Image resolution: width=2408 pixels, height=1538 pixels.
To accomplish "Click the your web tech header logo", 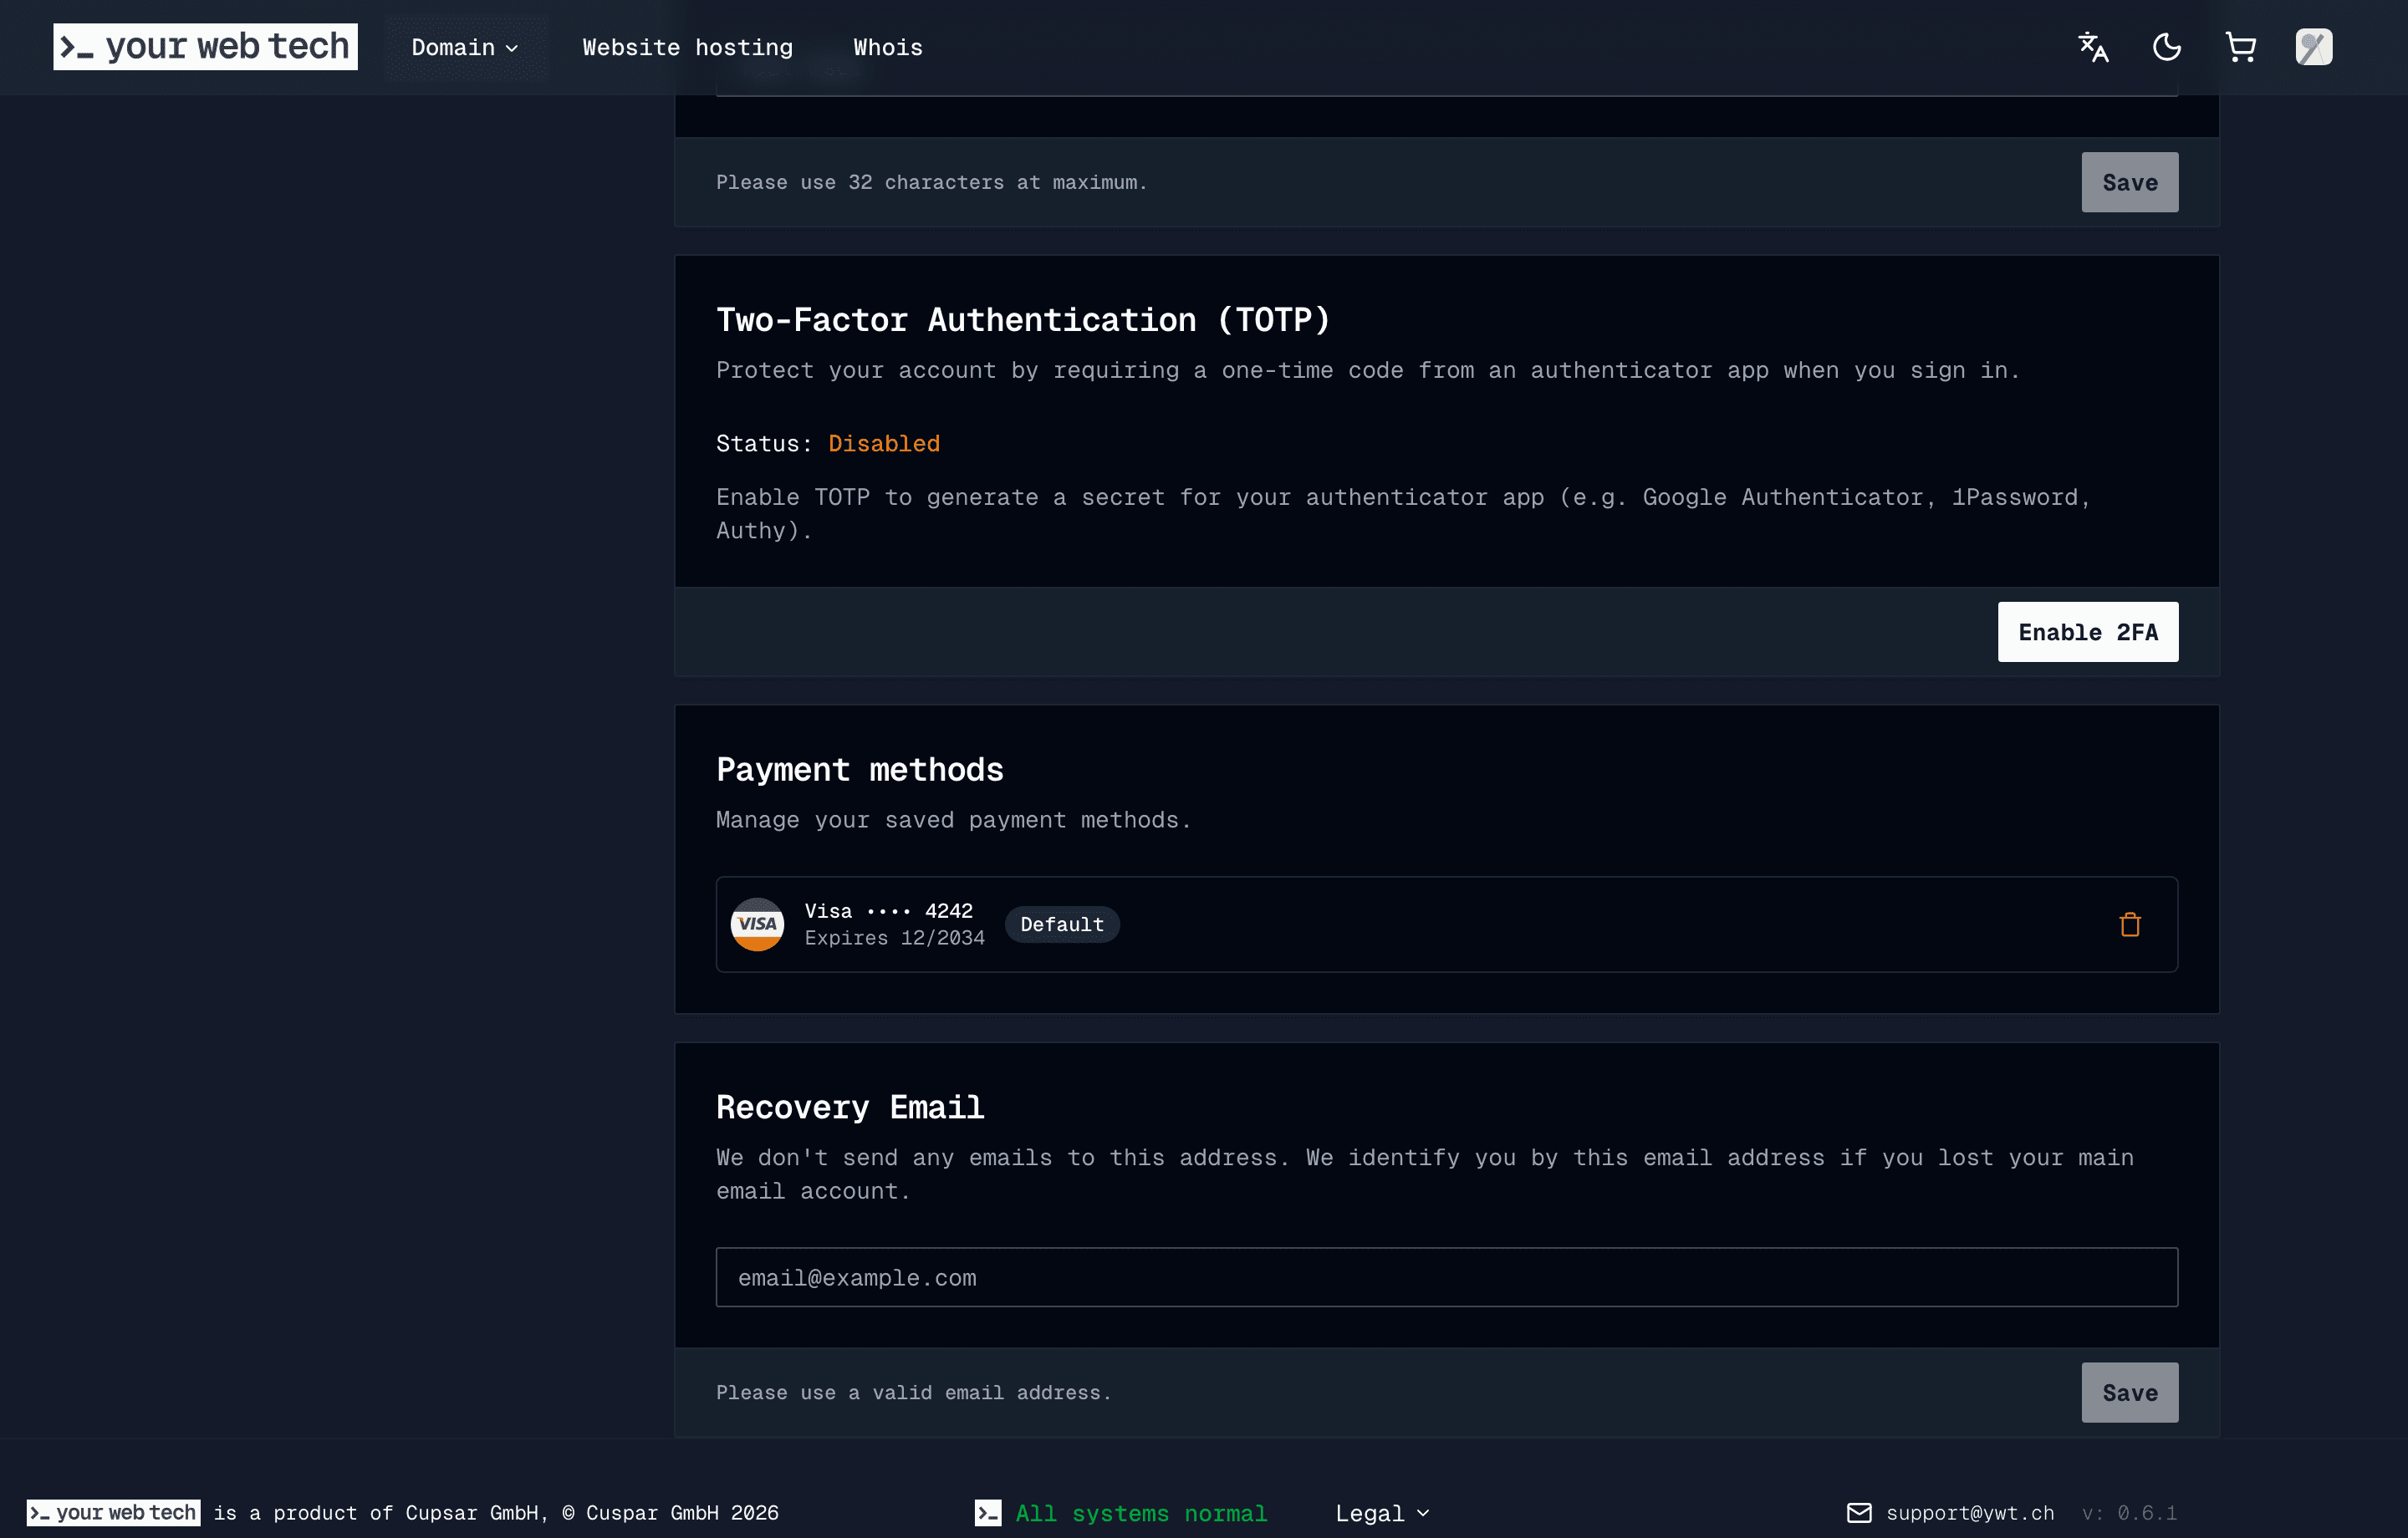I will click(x=205, y=47).
